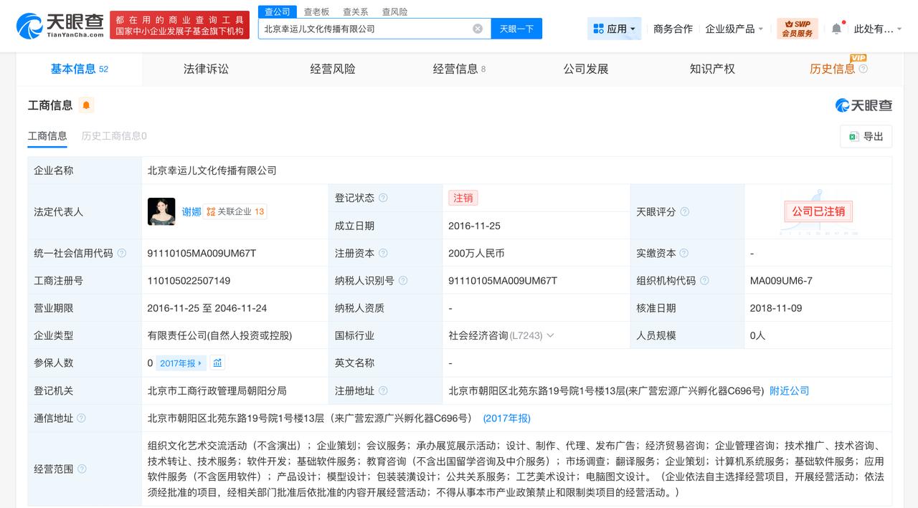Select the 查风险 search tab

tap(394, 11)
